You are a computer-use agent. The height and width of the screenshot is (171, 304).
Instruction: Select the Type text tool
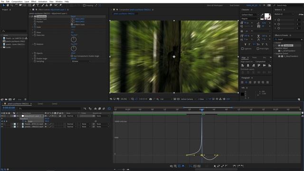tap(38, 5)
